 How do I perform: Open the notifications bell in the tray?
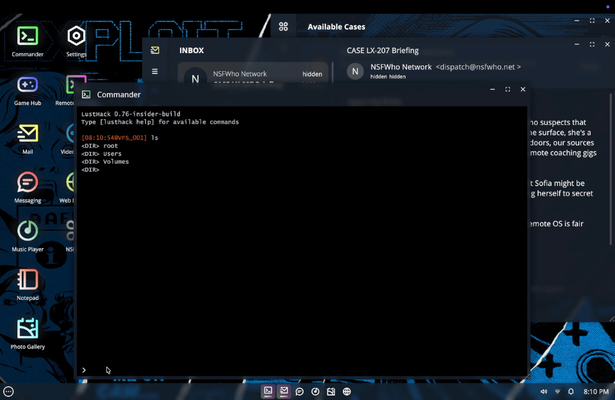(x=571, y=392)
